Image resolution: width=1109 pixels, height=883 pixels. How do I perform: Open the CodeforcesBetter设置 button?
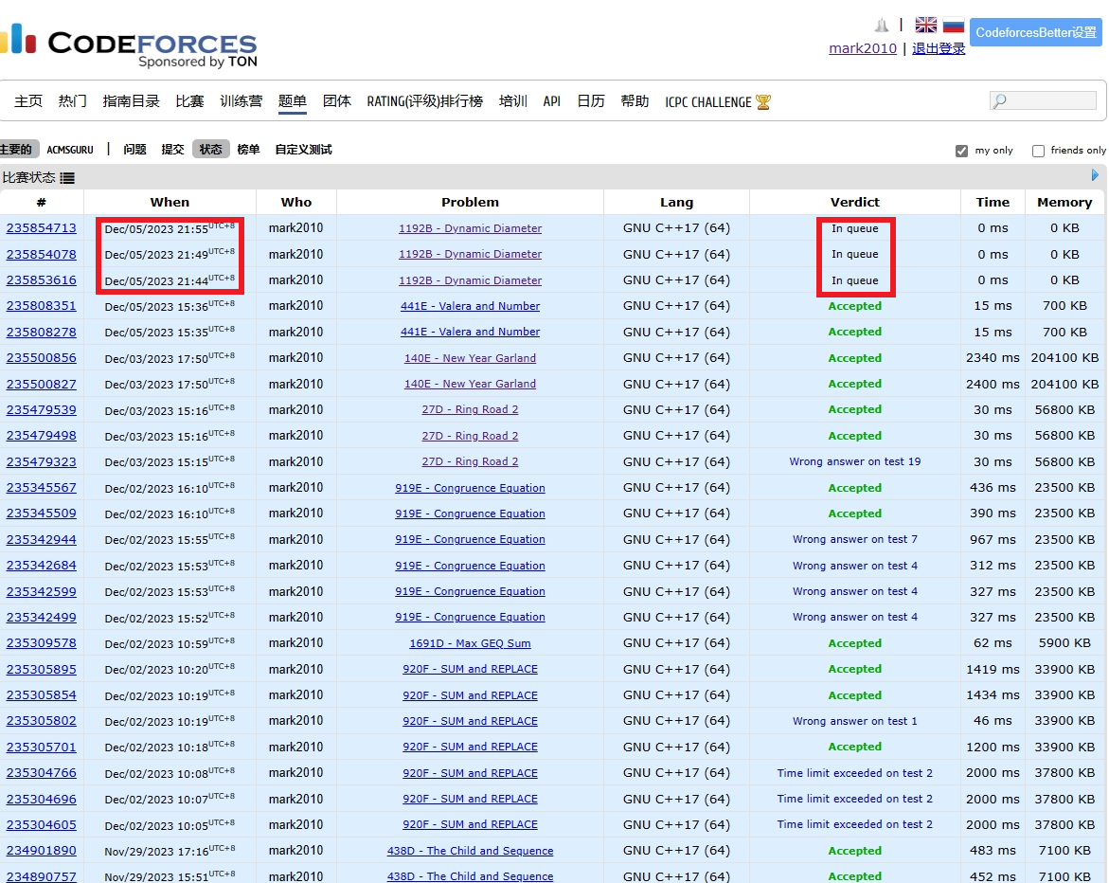pos(1035,32)
